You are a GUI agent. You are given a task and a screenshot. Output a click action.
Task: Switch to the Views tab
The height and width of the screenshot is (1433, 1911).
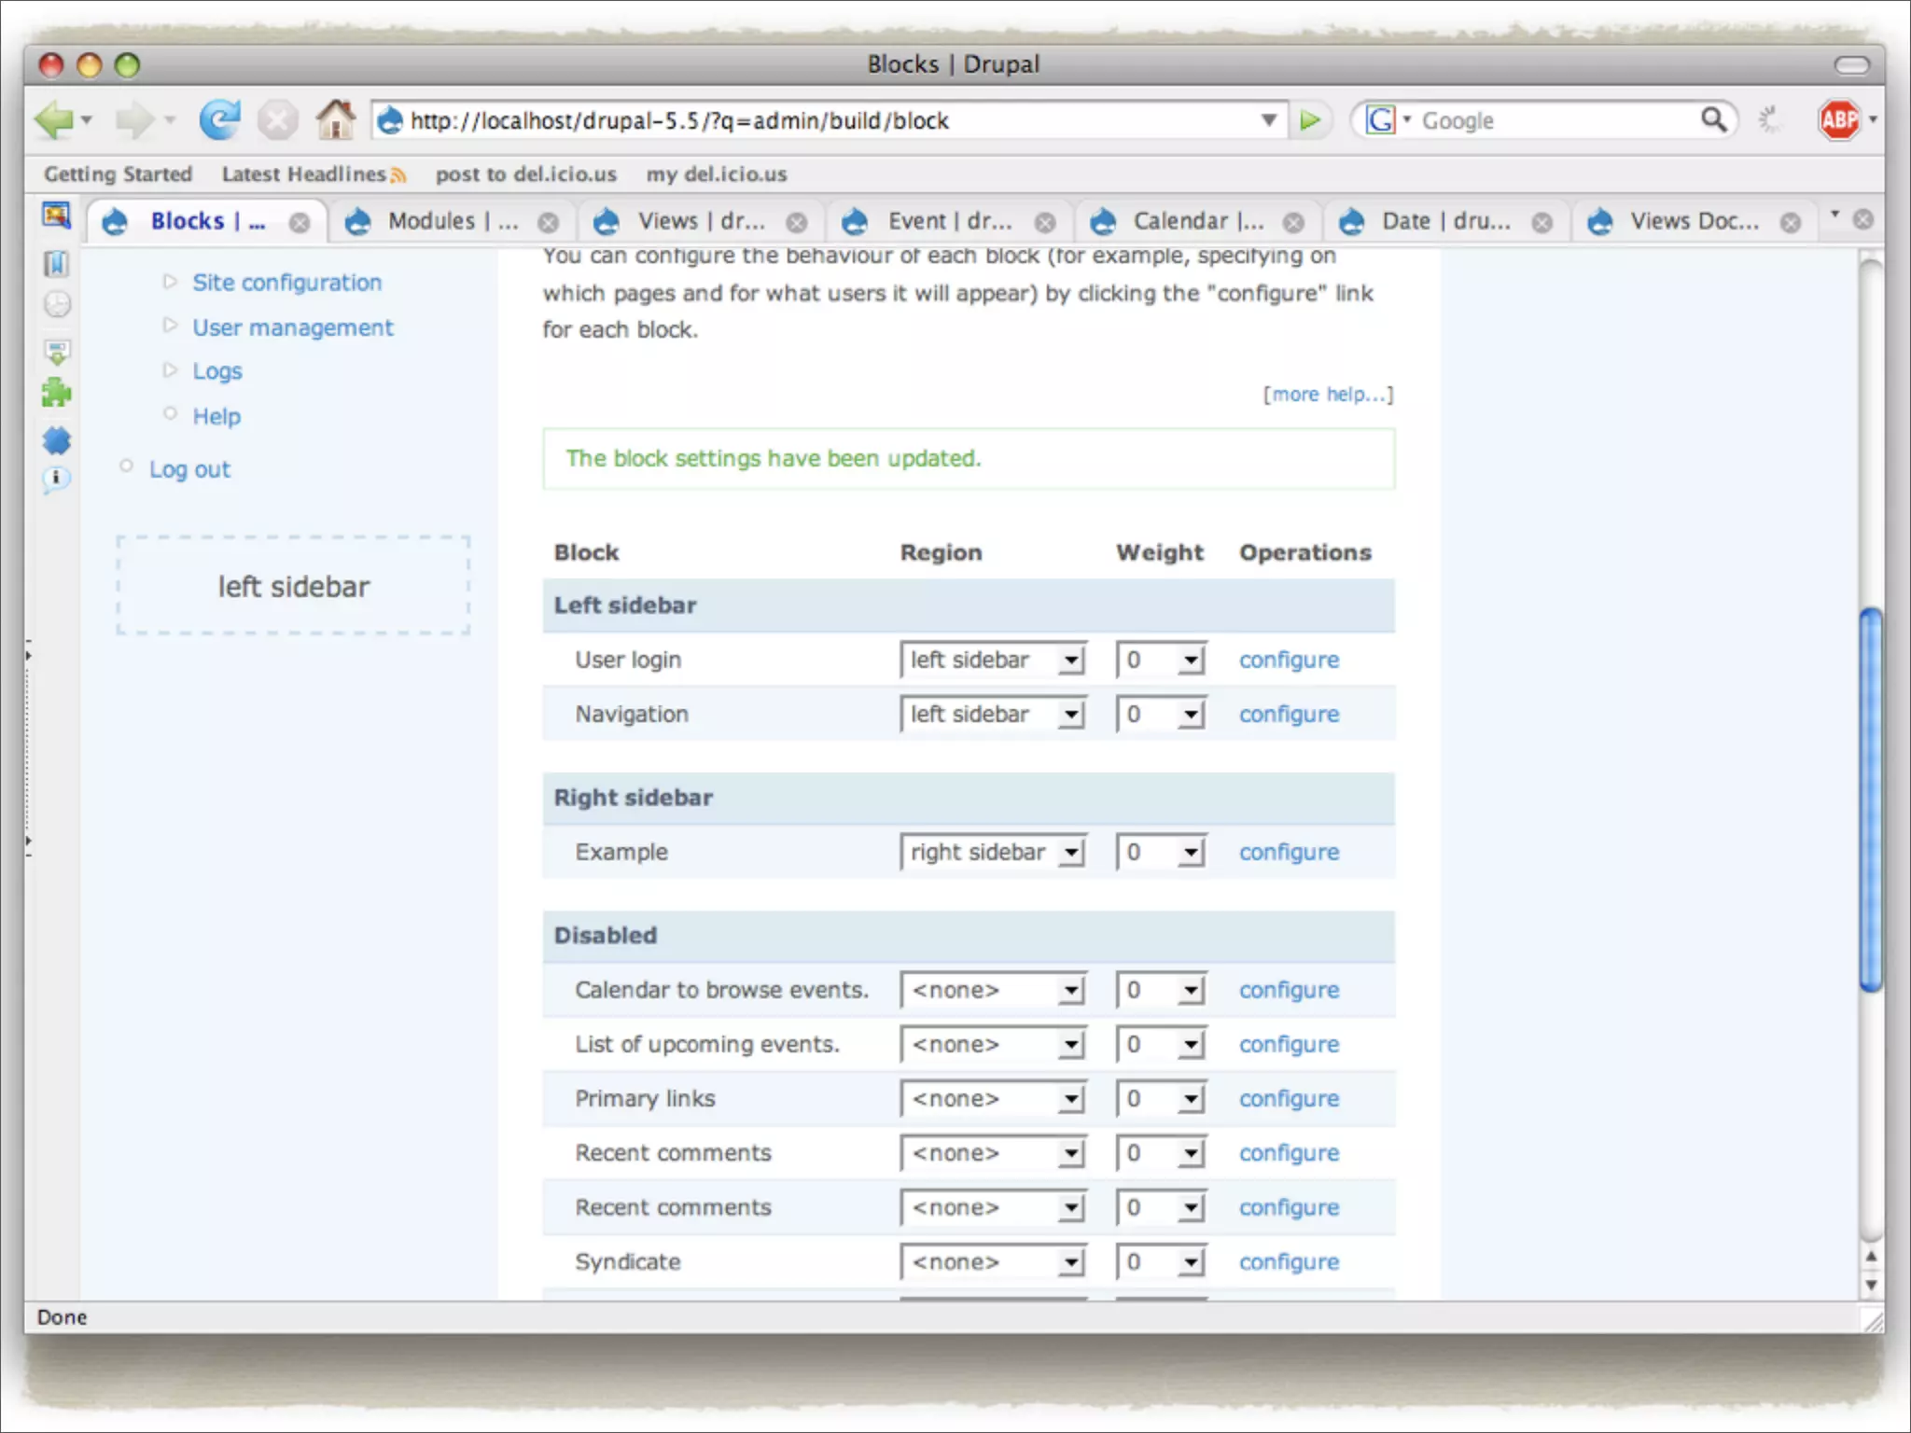700,221
